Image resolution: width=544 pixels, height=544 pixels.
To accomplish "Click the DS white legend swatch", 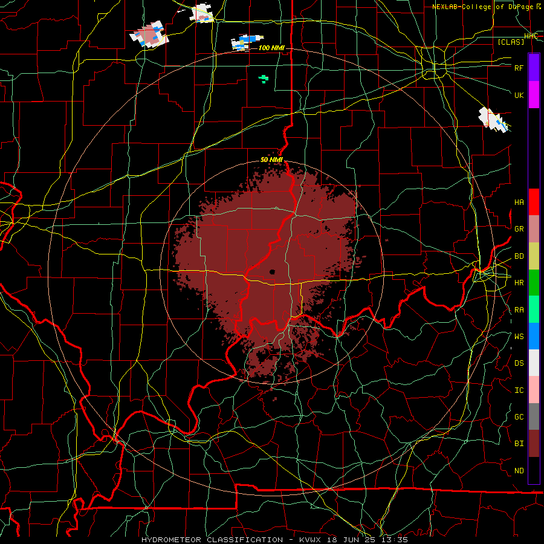I will pos(534,363).
